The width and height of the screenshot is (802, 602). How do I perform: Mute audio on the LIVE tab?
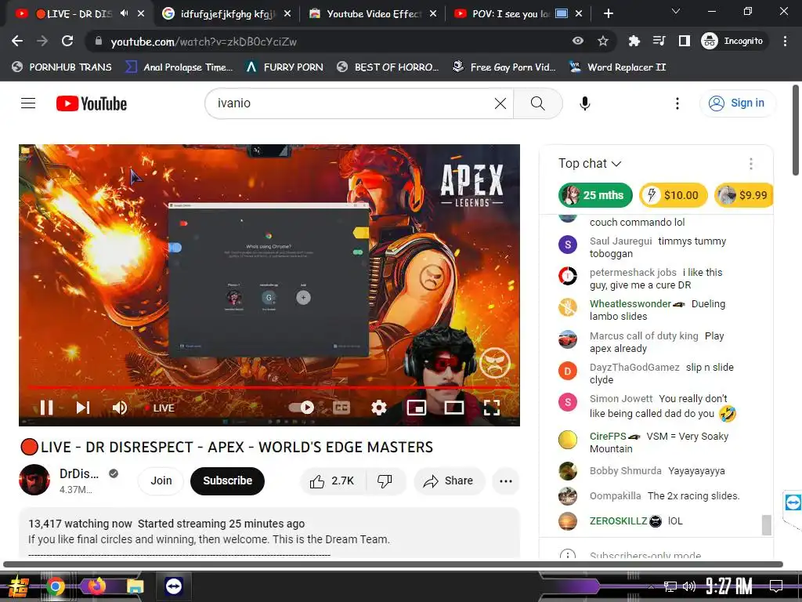point(125,13)
